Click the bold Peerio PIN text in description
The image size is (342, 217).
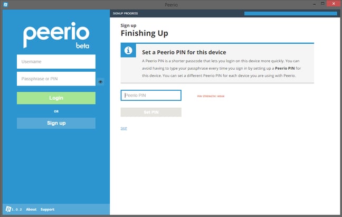(284, 68)
